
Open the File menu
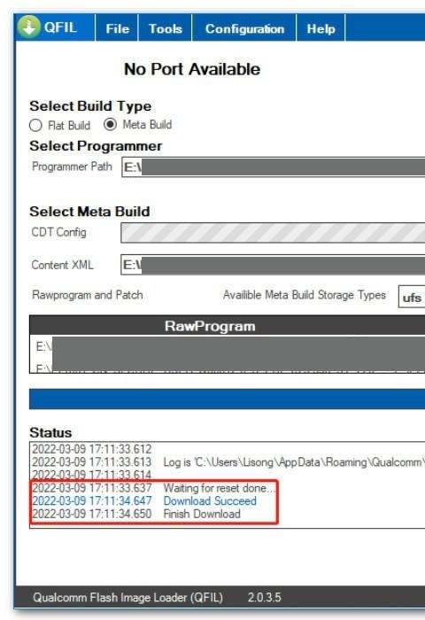(117, 28)
